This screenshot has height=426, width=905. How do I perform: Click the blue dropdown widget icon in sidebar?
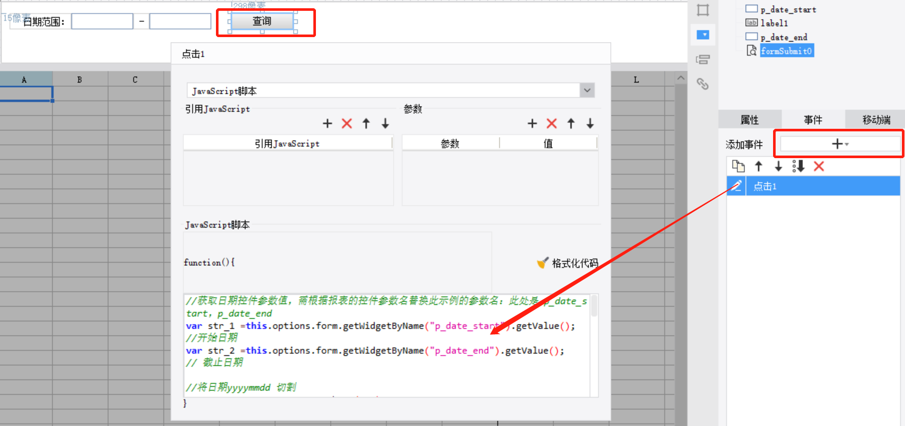click(x=703, y=35)
